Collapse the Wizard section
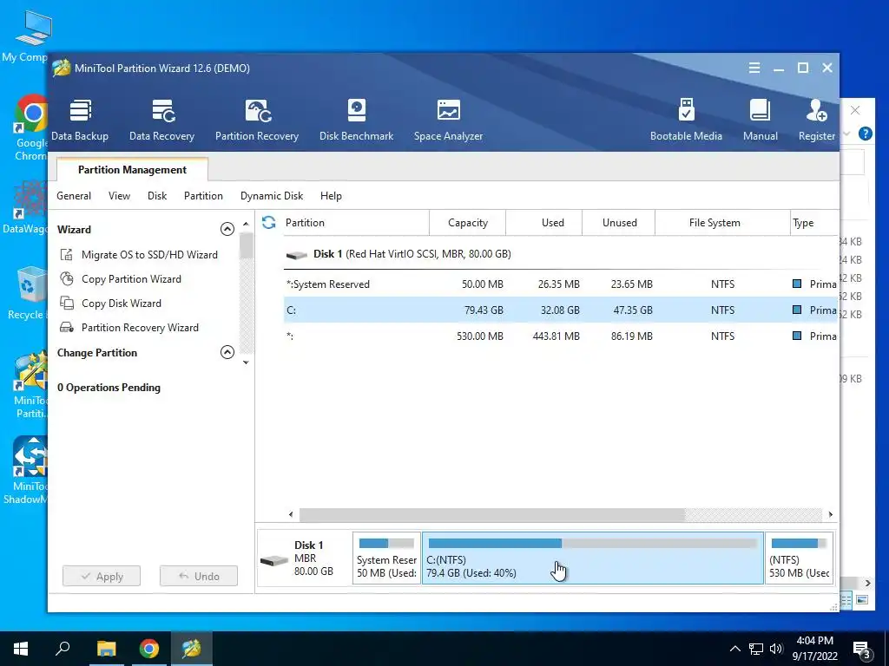 tap(227, 229)
